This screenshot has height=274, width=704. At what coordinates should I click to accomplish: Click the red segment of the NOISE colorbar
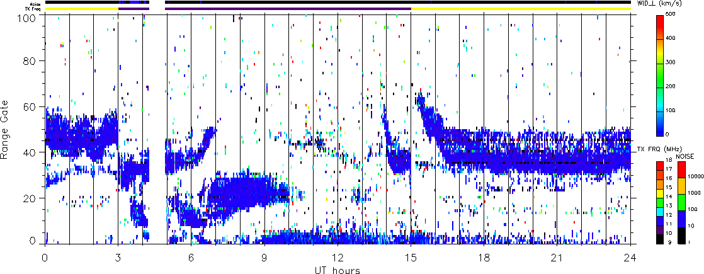[x=681, y=170]
